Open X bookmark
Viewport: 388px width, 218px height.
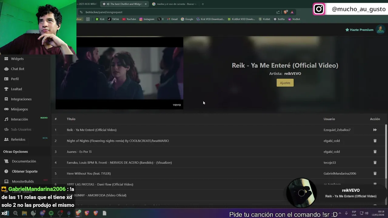click(x=161, y=19)
